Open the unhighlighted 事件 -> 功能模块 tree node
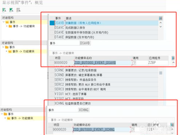The image size is (180, 135). point(24,26)
